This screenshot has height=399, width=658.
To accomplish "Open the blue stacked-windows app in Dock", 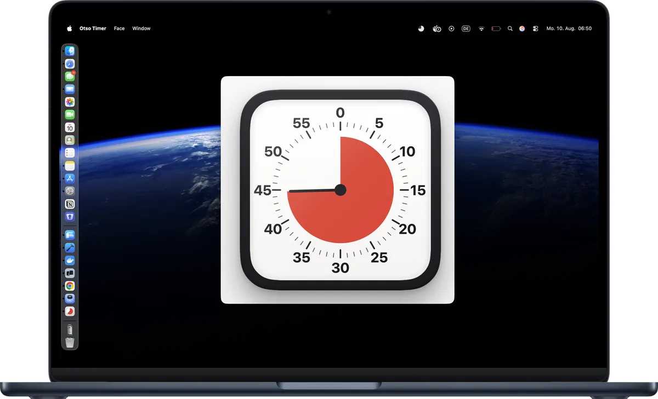I will (70, 235).
